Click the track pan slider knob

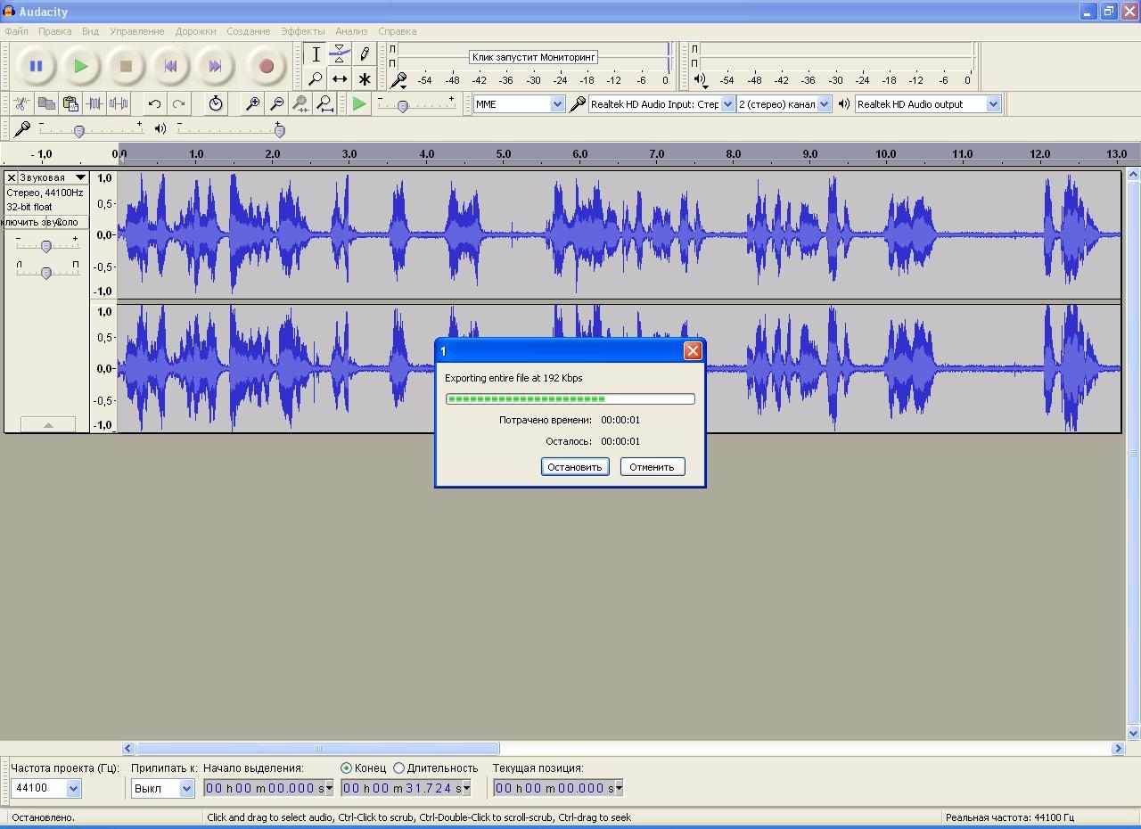point(46,273)
